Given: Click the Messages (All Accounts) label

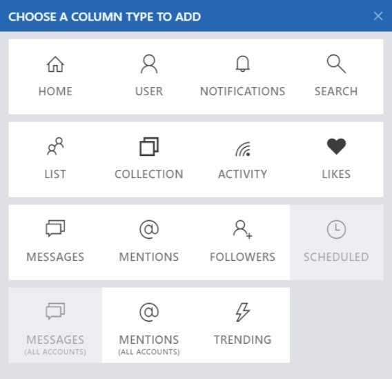Looking at the screenshot, I should click(55, 344).
